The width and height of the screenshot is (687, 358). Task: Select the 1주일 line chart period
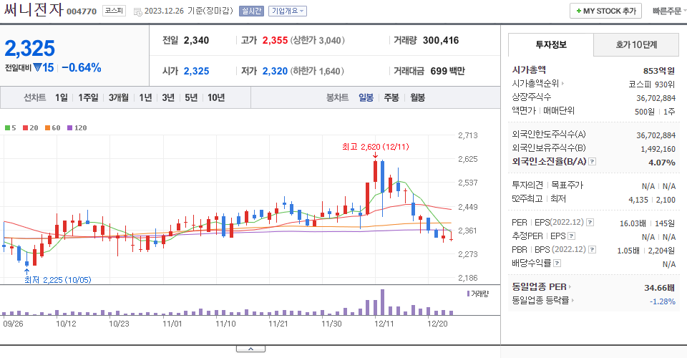click(88, 97)
